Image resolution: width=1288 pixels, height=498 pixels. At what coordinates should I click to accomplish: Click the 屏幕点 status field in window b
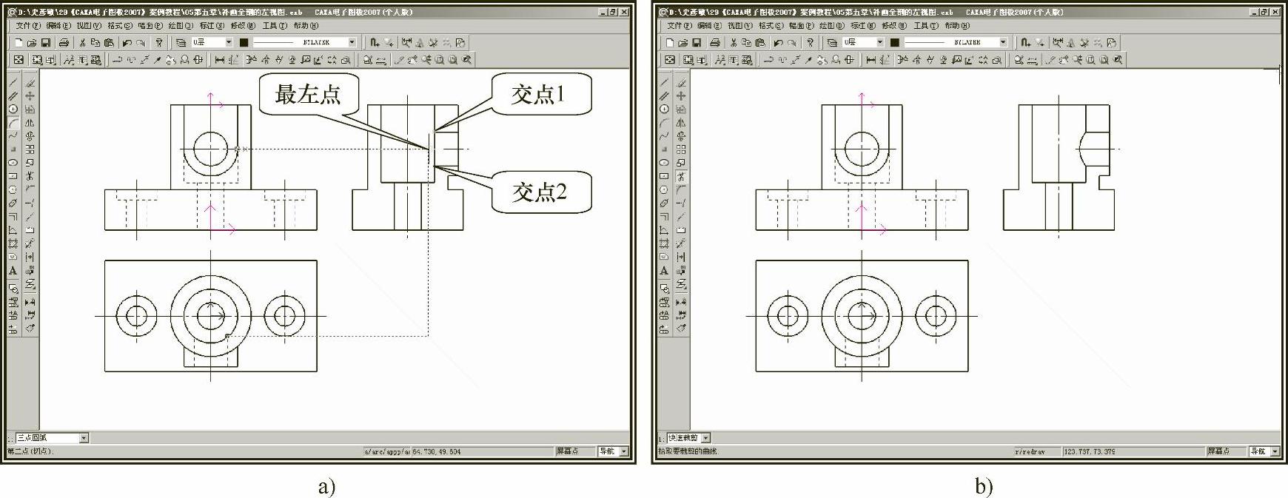[x=1226, y=451]
